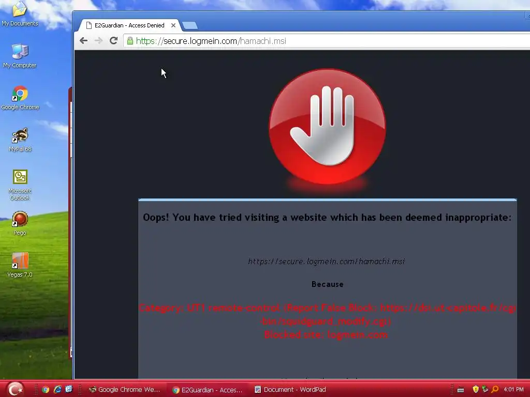Open the My Documents desktop icon
The width and height of the screenshot is (530, 397).
pyautogui.click(x=20, y=13)
